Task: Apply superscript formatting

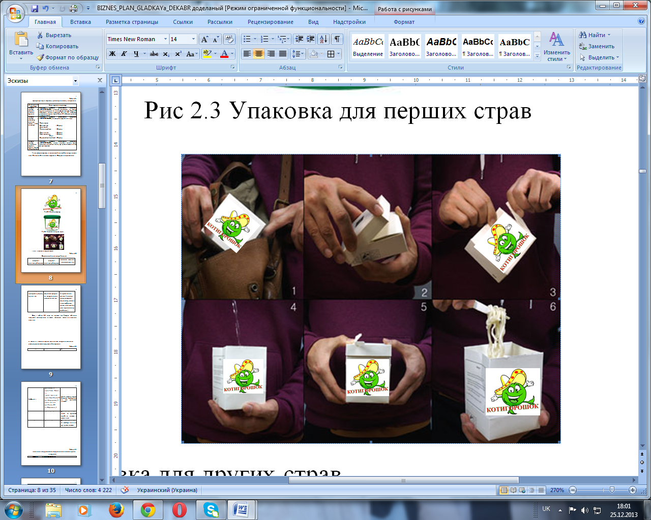Action: (178, 54)
